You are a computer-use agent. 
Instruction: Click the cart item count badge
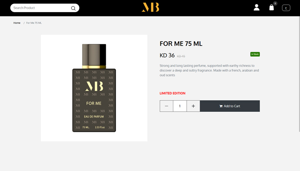275,3
